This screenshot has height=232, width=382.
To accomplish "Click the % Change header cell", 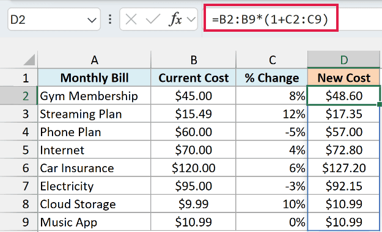I will (272, 78).
